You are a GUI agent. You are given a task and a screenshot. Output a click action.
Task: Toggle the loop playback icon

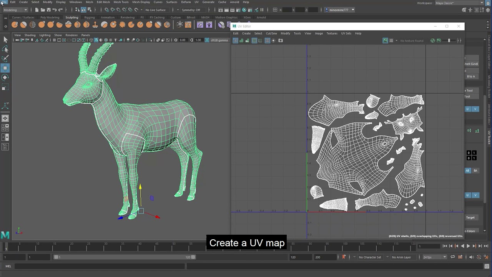pos(453,257)
